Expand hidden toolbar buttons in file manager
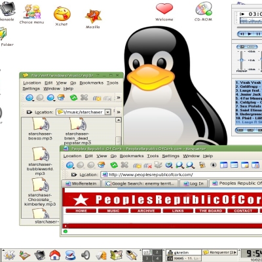Image resolution: width=262 pixels, height=262 pixels. click(x=119, y=98)
